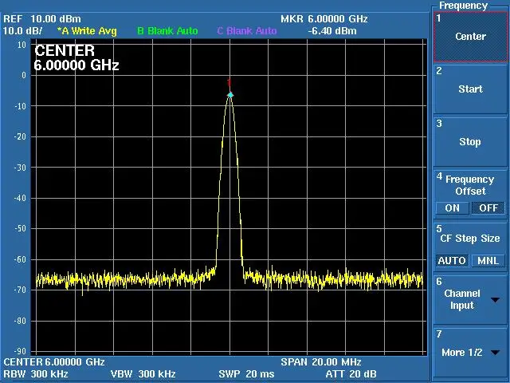
Task: Turn Frequency Offset ON
Action: [452, 208]
